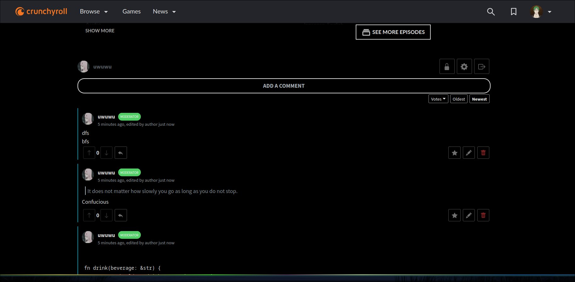Click the lock icon above comments
This screenshot has height=282, width=575.
point(447,67)
